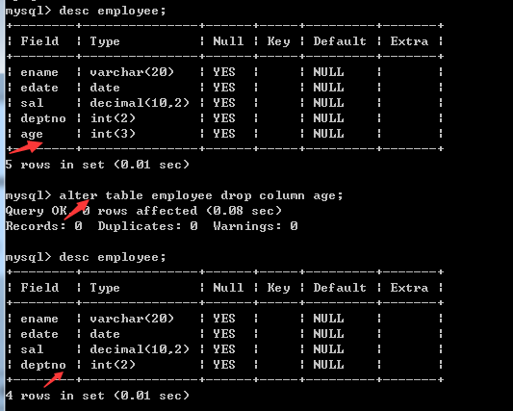The height and width of the screenshot is (411, 513).
Task: Click the '4 rows in set' text
Action: [97, 396]
